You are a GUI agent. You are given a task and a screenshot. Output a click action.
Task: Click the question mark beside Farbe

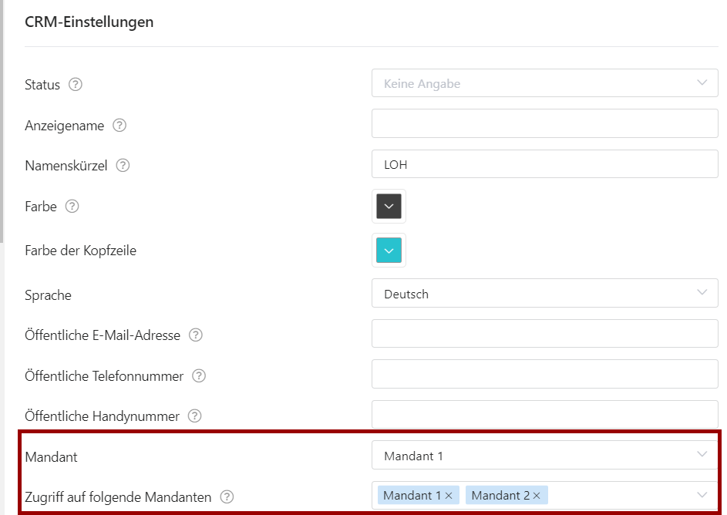coord(72,207)
